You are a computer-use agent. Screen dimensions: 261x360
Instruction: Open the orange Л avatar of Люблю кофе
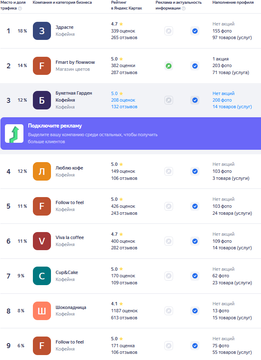[x=42, y=171]
